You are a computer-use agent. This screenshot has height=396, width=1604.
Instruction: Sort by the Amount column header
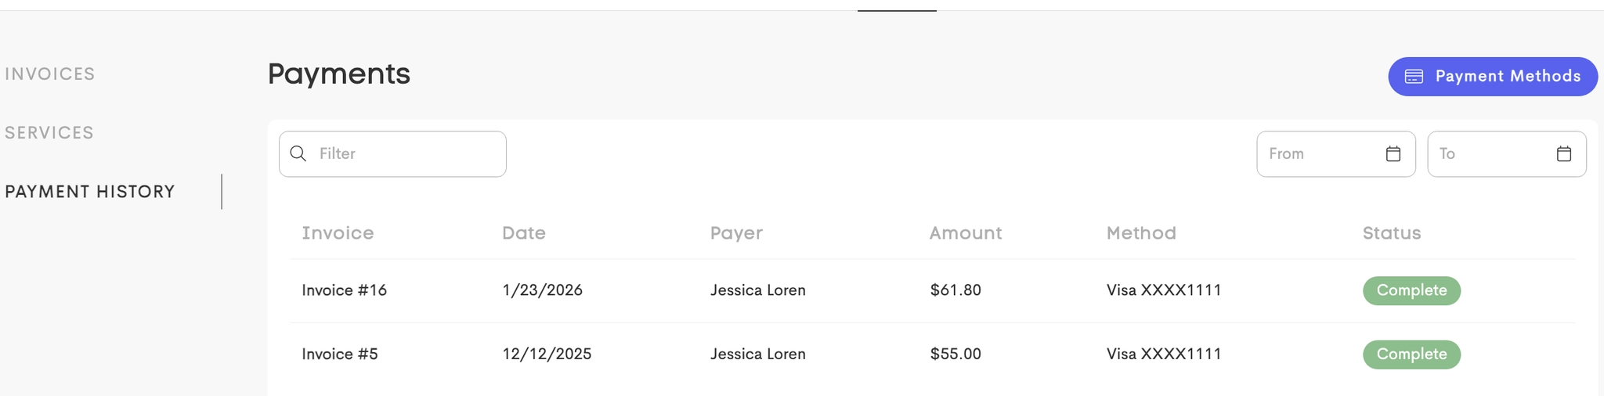(965, 233)
